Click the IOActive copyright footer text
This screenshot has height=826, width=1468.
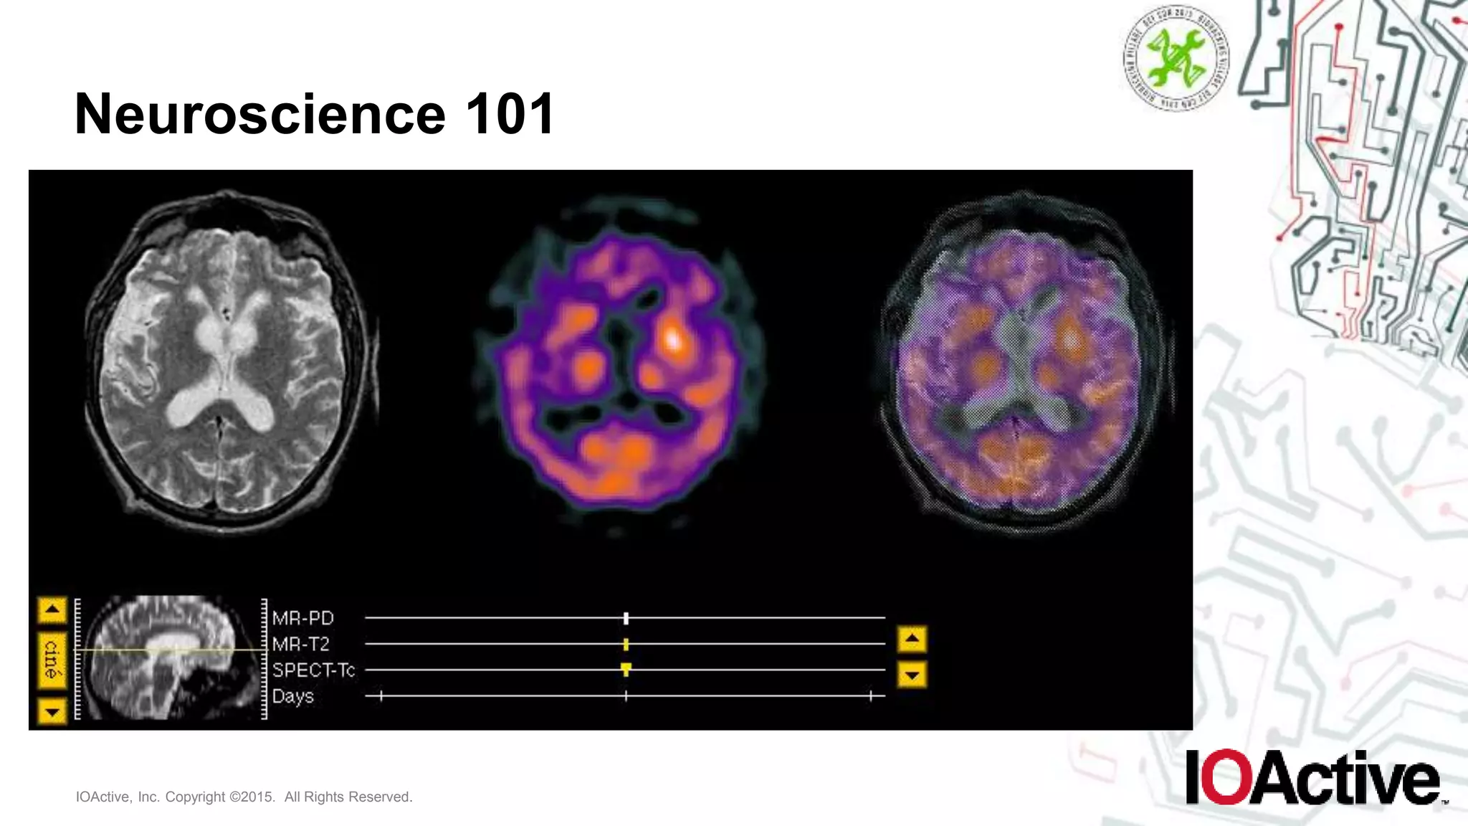click(x=244, y=797)
